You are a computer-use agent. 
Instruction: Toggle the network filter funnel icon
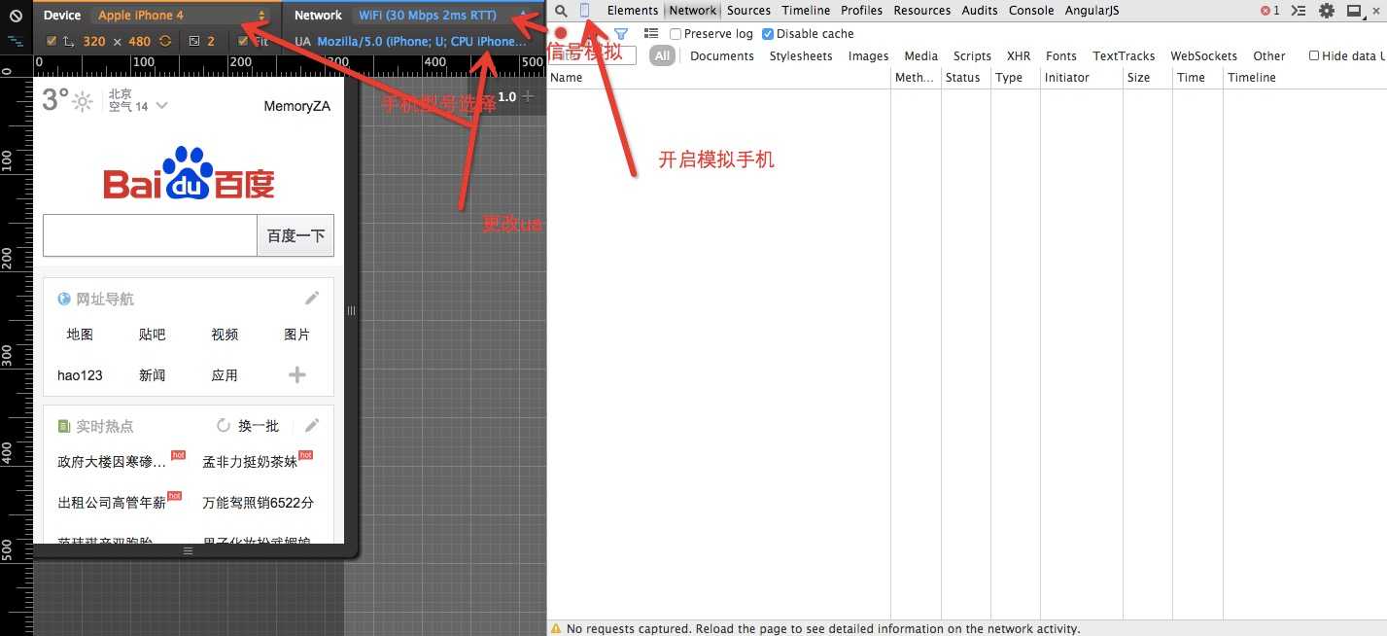pos(621,33)
